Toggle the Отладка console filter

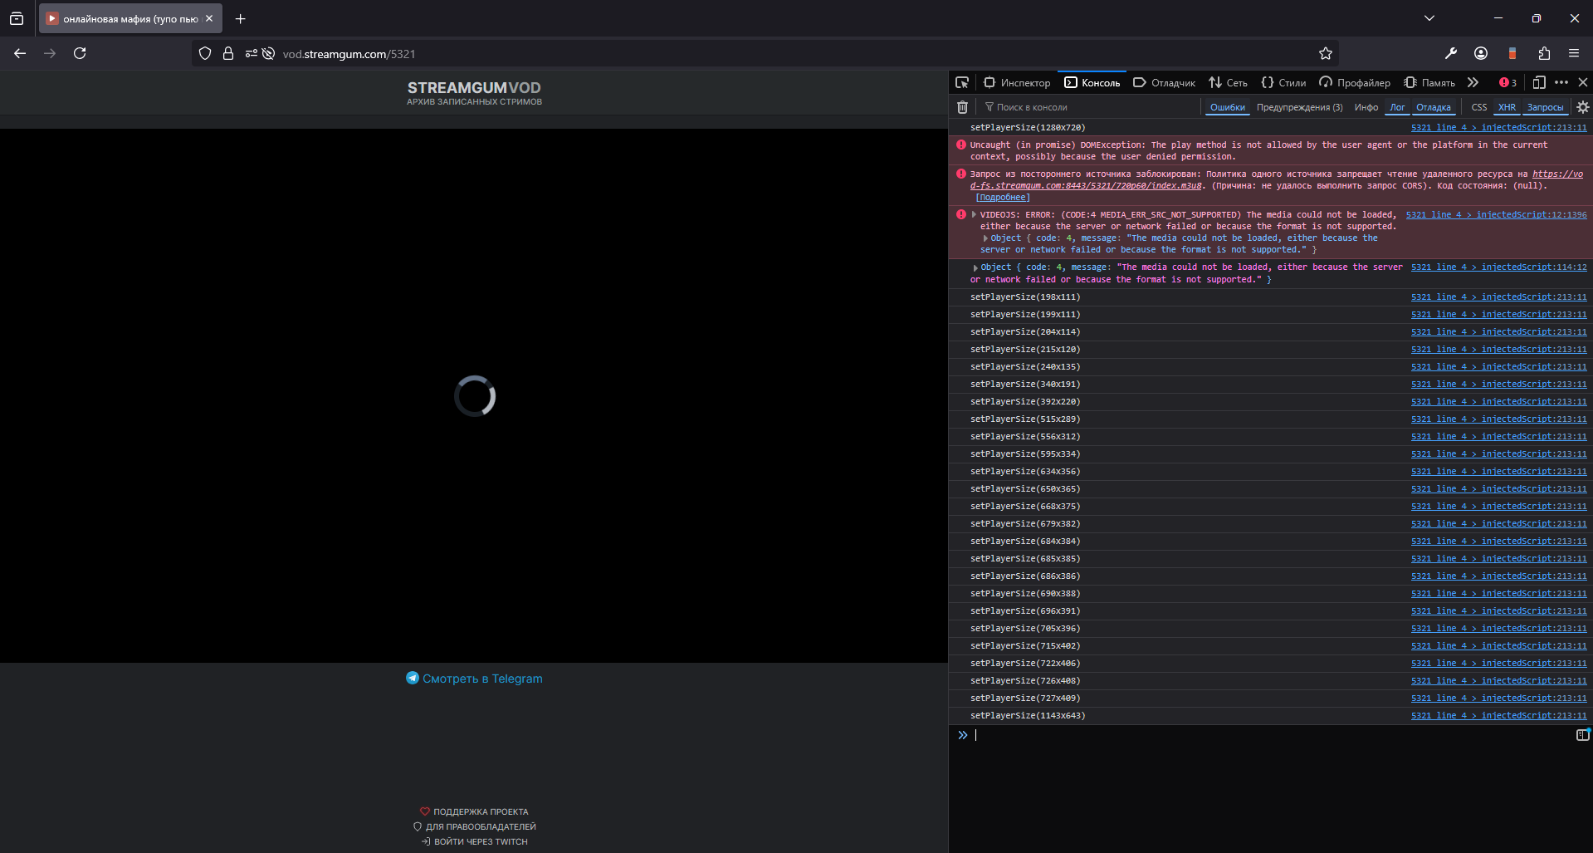pos(1434,107)
